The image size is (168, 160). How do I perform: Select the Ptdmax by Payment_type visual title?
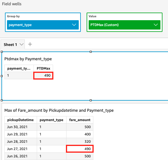coord(28,59)
